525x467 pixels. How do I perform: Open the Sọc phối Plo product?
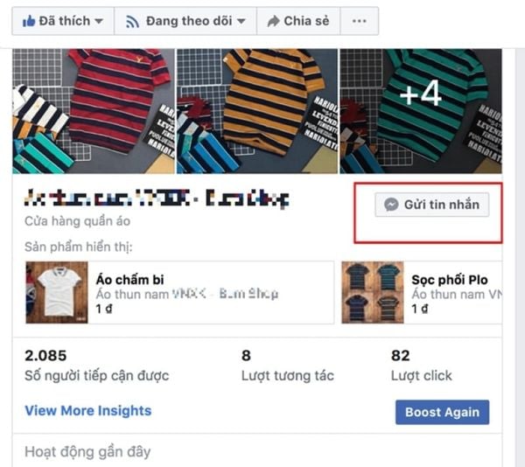[422, 292]
